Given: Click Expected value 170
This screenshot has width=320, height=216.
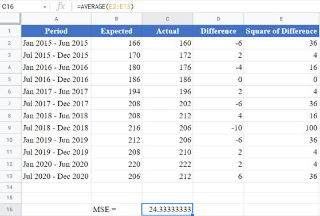Looking at the screenshot, I should coord(117,55).
